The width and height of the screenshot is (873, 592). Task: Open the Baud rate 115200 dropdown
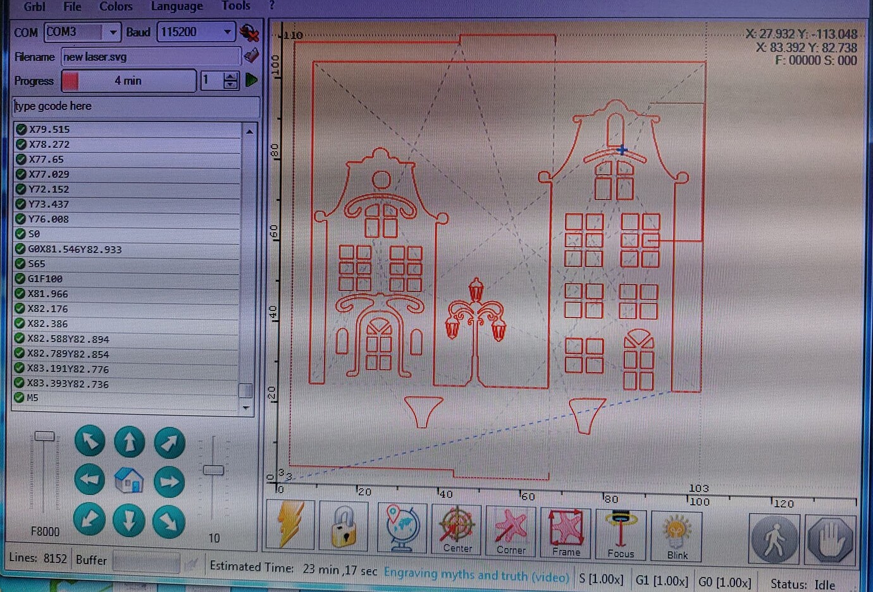[x=226, y=32]
